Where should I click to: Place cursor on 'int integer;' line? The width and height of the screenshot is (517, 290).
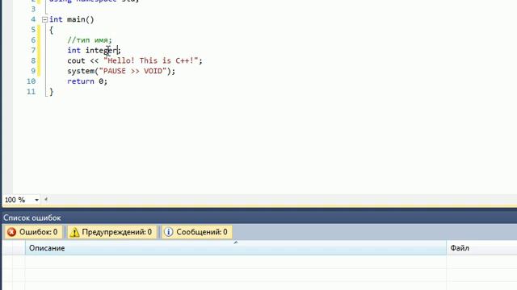pos(94,50)
